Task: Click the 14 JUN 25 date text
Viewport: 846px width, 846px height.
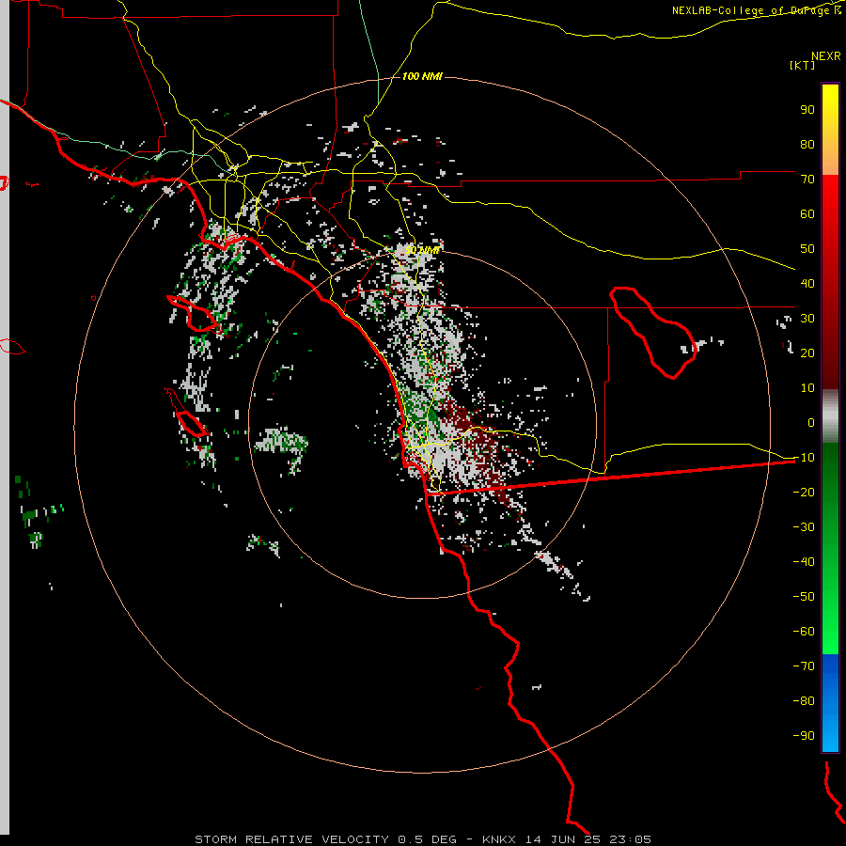Action: (563, 839)
